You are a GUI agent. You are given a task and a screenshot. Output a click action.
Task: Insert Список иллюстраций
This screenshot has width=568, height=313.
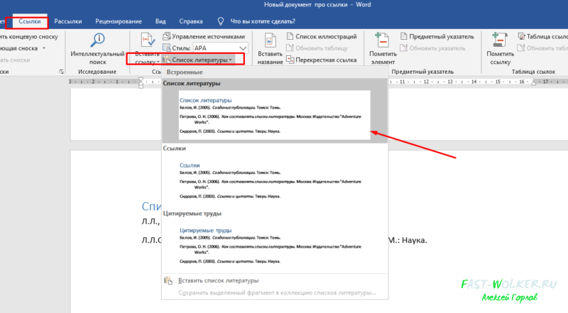(326, 37)
